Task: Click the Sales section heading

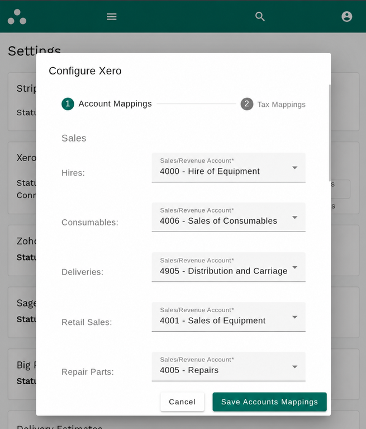Action: pos(74,138)
